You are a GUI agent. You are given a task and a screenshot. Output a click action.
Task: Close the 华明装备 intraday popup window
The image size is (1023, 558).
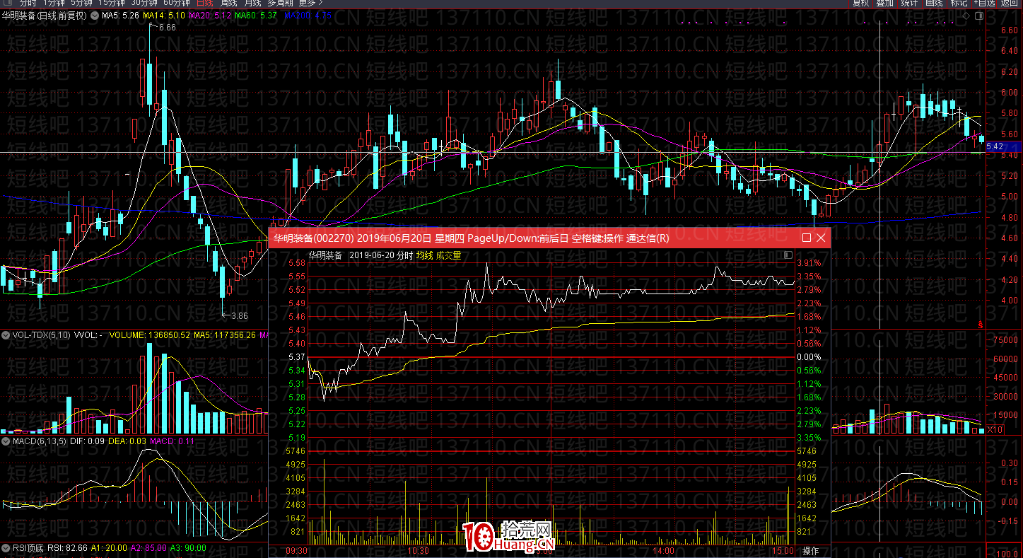coord(821,238)
